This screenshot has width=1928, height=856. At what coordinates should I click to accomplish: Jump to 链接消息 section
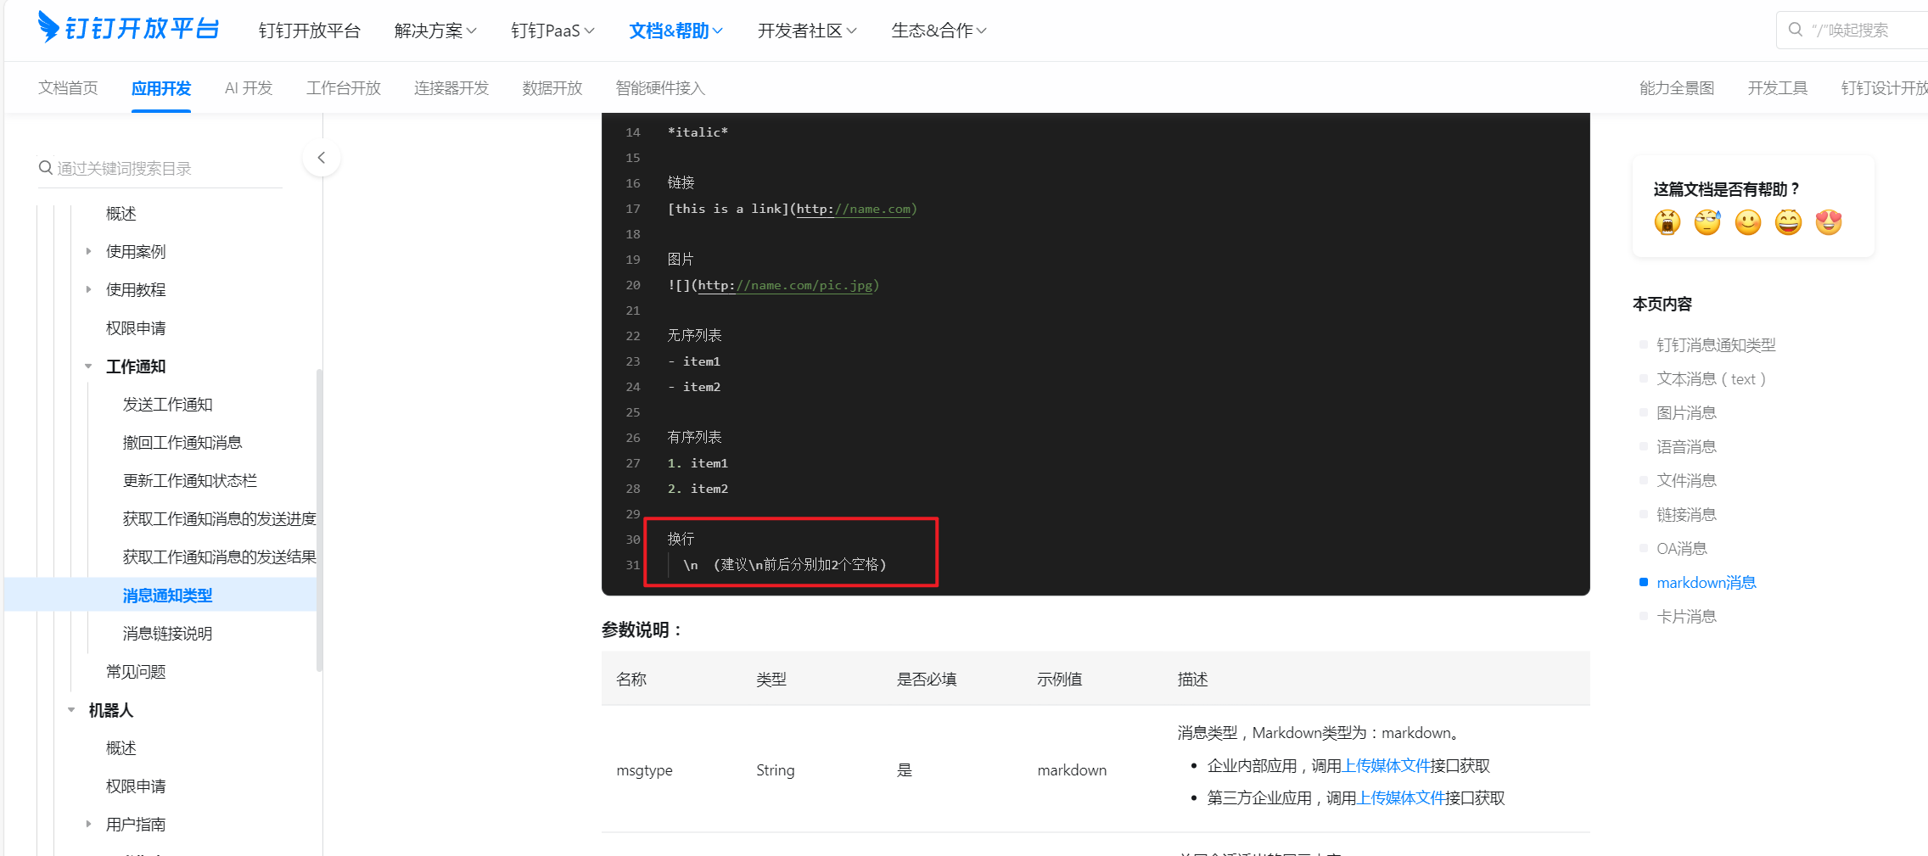1686,514
